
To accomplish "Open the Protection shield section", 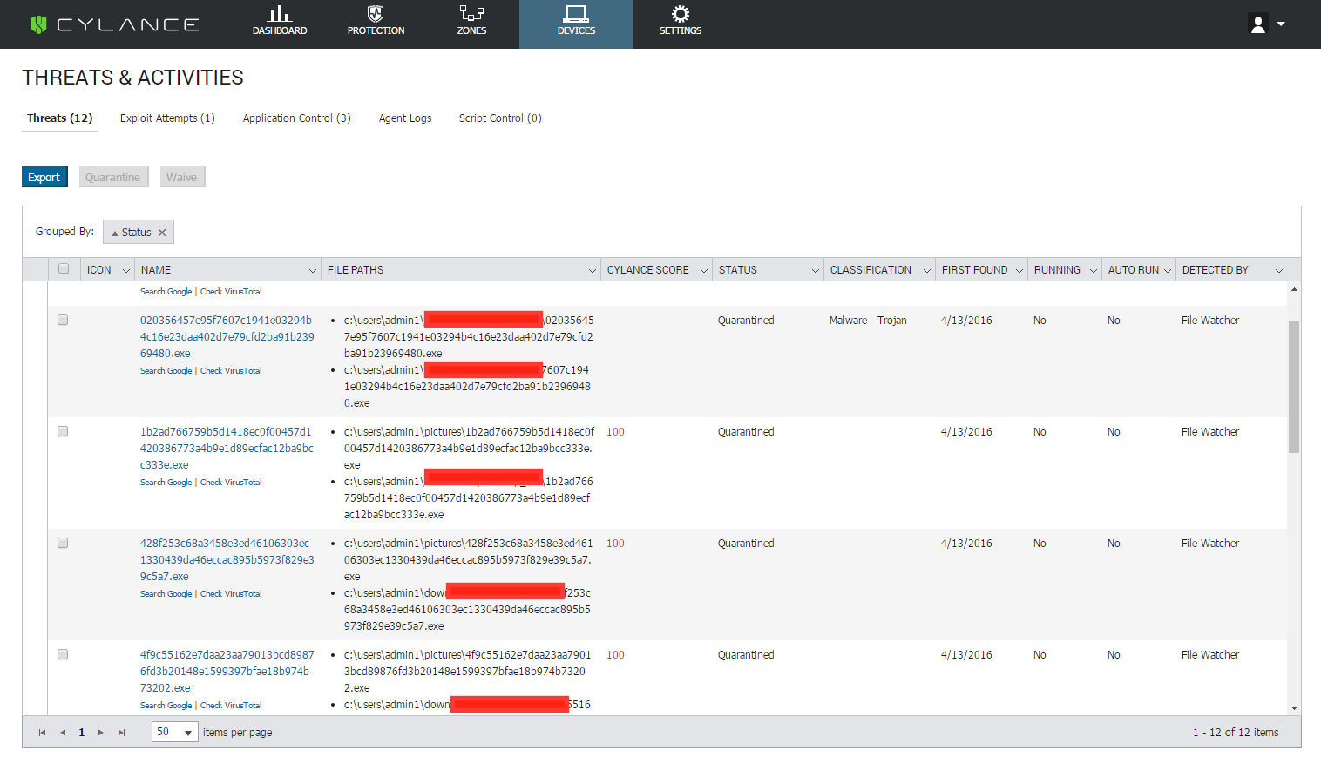I will pyautogui.click(x=376, y=21).
